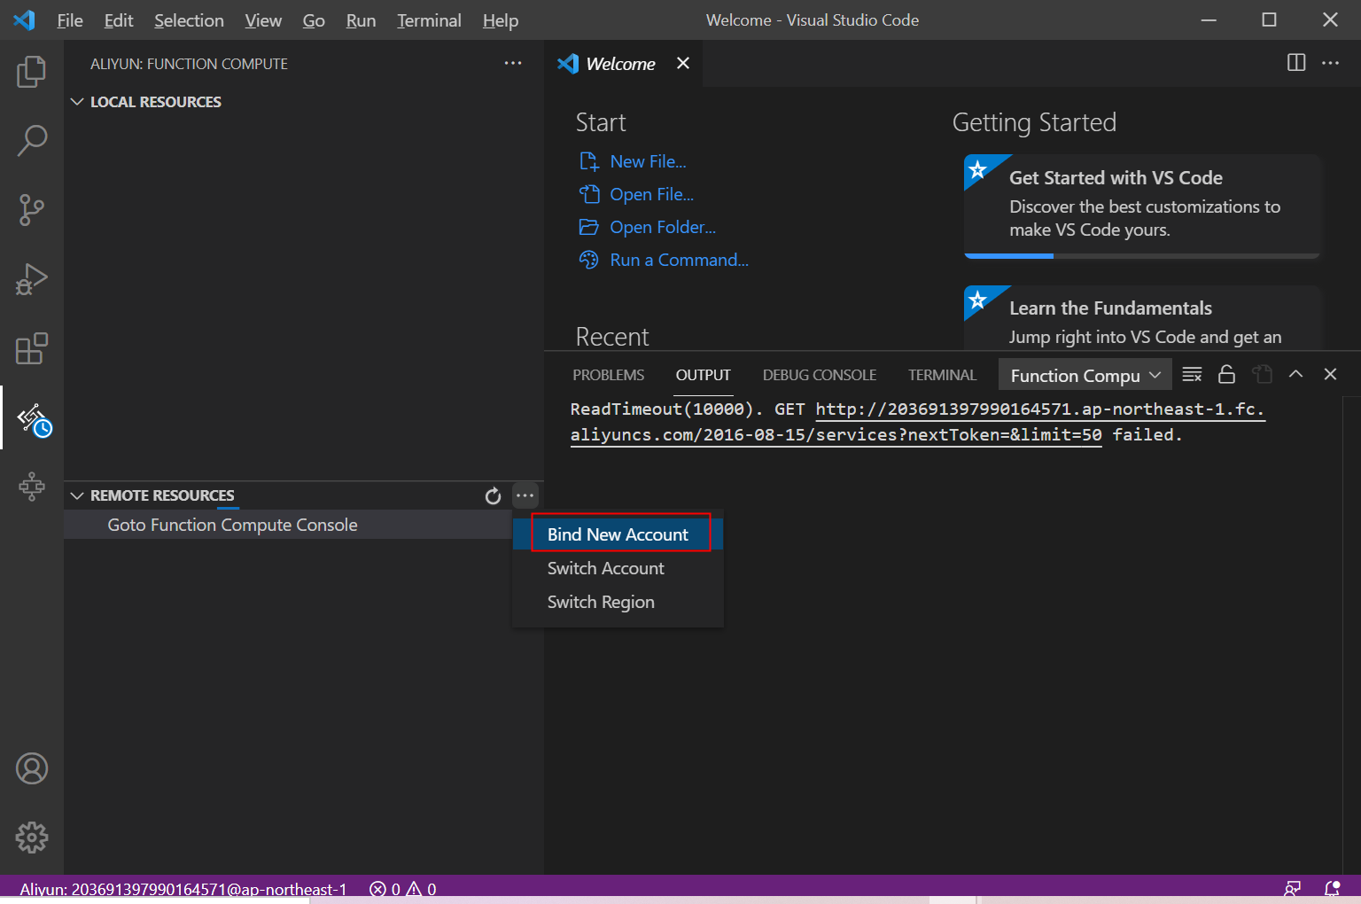This screenshot has height=904, width=1361.
Task: Click Goto Function Compute Console item
Action: click(x=232, y=525)
